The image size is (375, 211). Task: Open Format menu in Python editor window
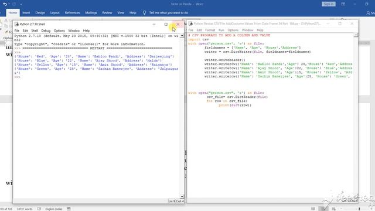pos(210,30)
